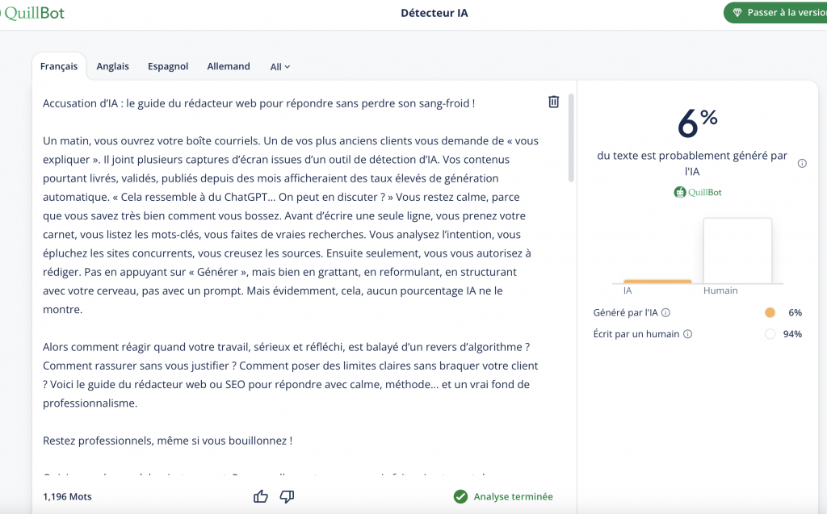Click the QuillBot logo in header
The width and height of the screenshot is (827, 514).
click(x=32, y=13)
